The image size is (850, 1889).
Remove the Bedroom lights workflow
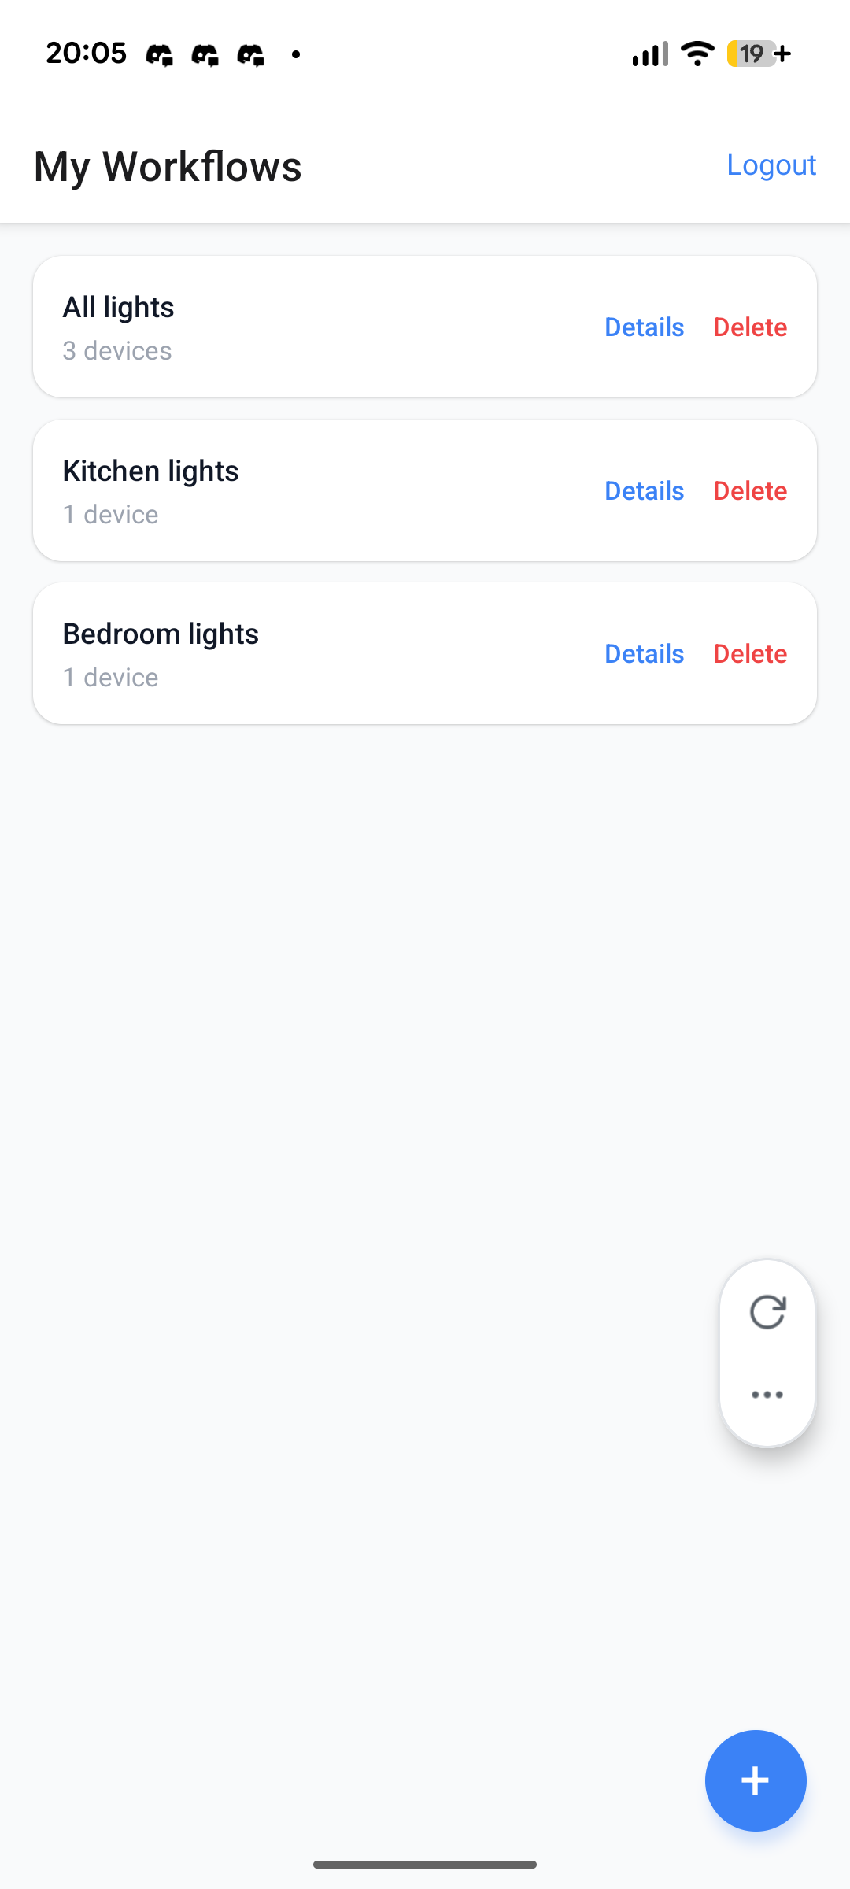pyautogui.click(x=750, y=654)
